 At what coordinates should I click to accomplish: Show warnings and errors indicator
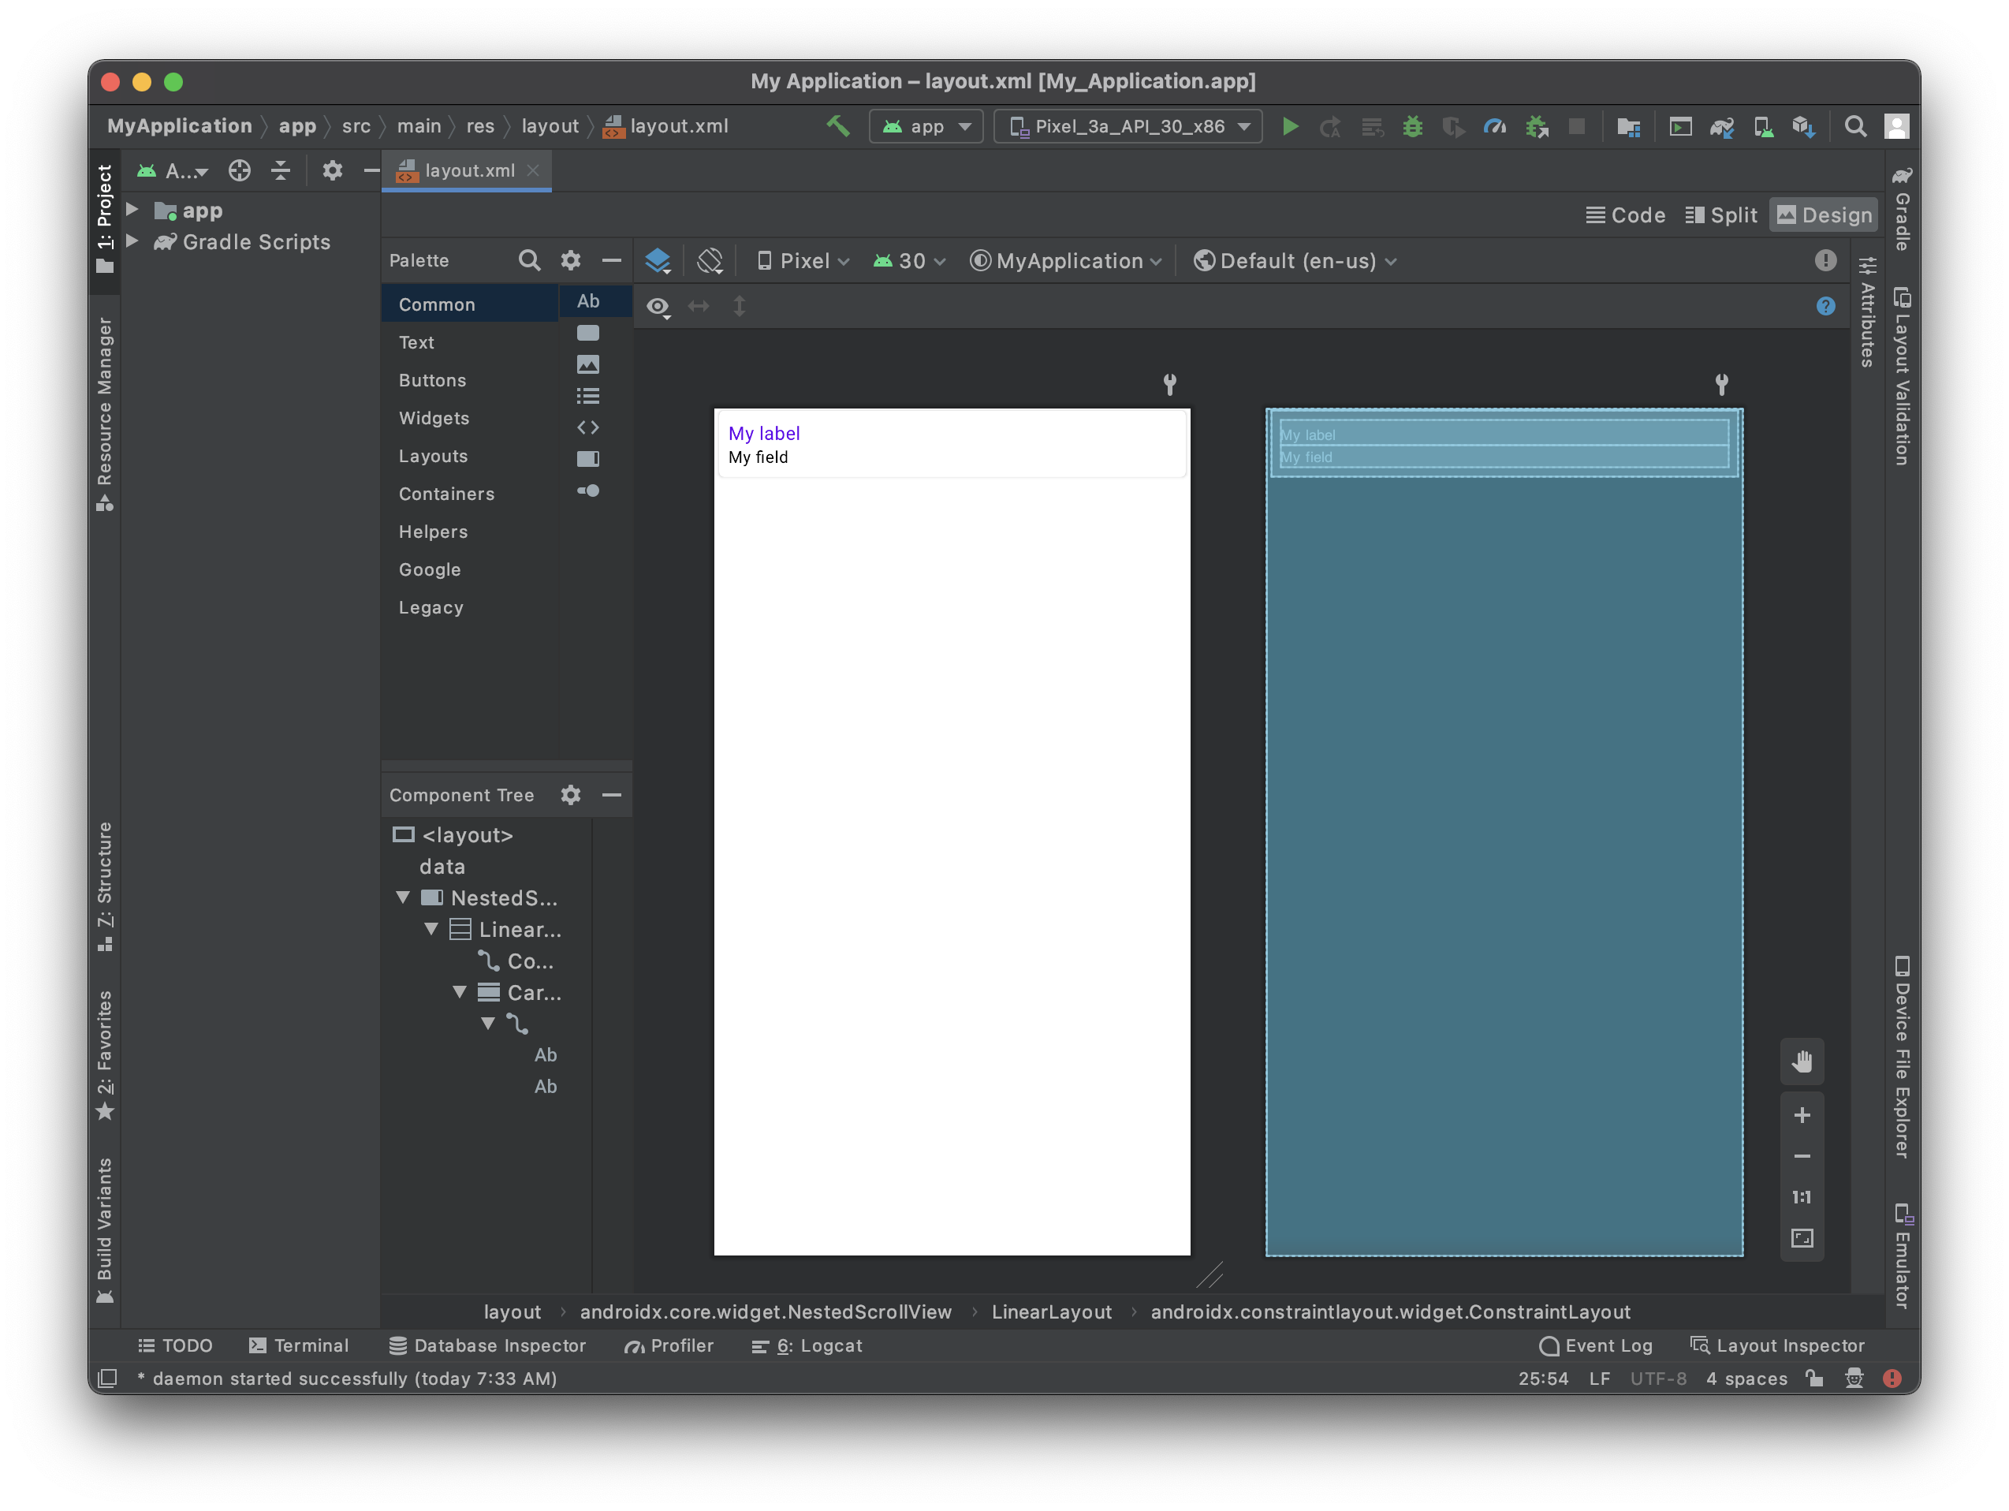click(x=1825, y=261)
